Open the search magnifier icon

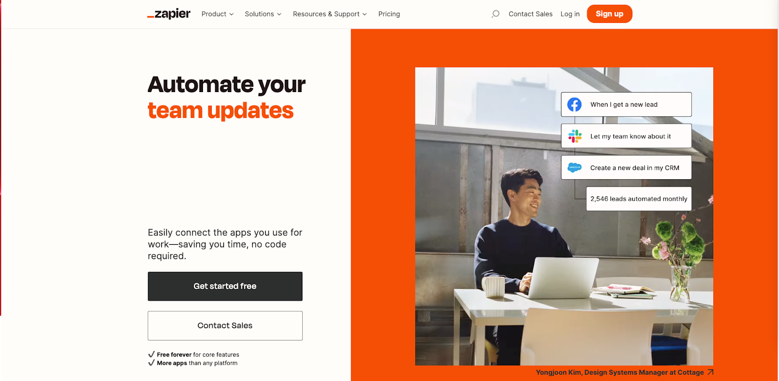pos(496,14)
